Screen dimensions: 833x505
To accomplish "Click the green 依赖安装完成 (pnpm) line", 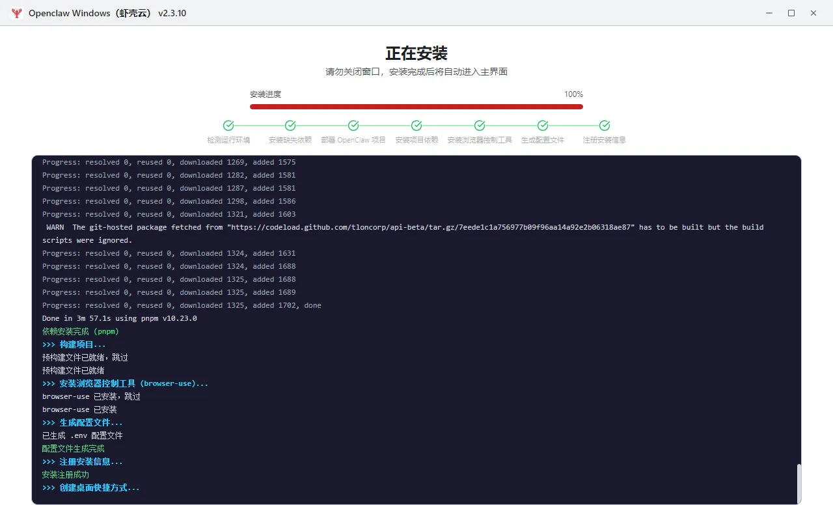I will 81,331.
